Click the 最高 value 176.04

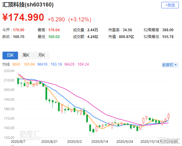tap(54, 30)
